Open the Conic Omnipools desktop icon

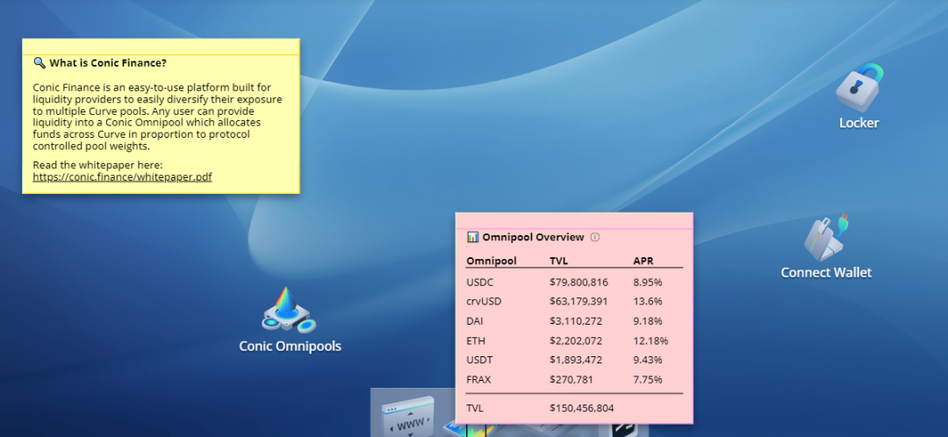coord(291,320)
